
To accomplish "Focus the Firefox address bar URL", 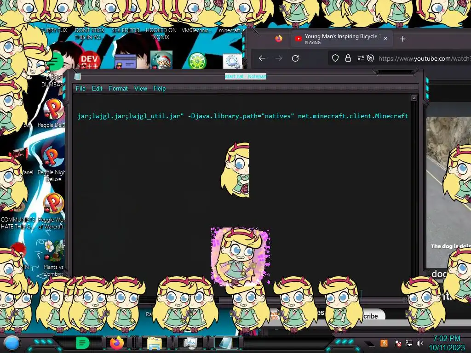I will [x=425, y=58].
